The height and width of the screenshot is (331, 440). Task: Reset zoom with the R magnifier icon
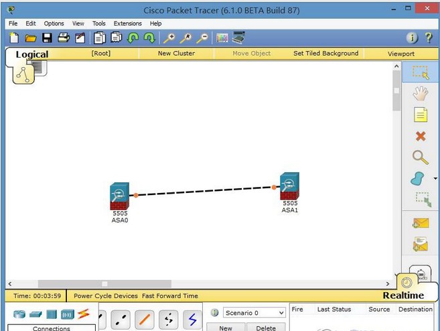point(186,38)
